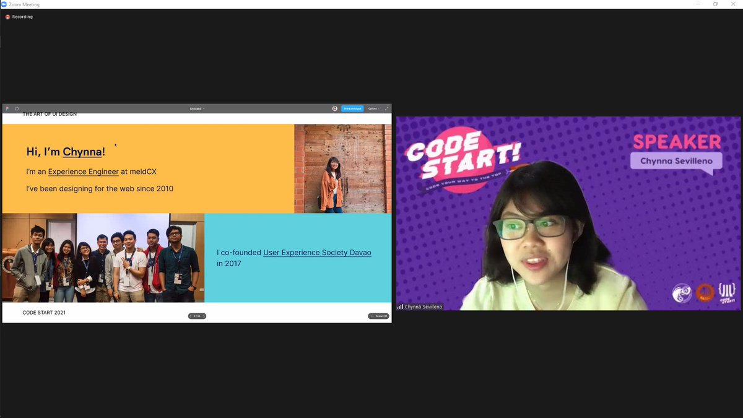This screenshot has height=418, width=743.
Task: Click the network signal icon beside Chynna Sevilleno
Action: [399, 306]
